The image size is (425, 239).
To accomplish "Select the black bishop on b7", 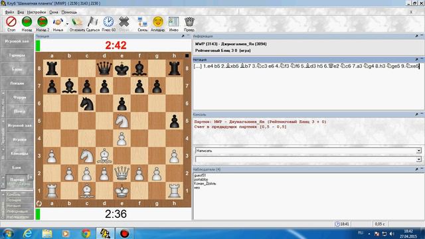I will point(69,86).
